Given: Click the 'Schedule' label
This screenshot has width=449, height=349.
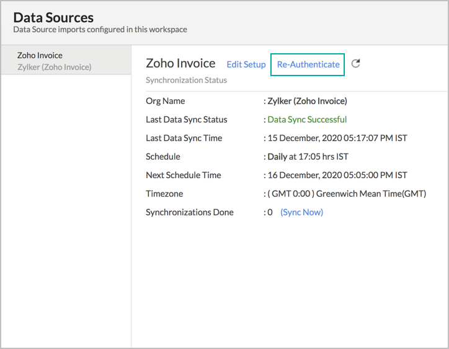Looking at the screenshot, I should [x=163, y=157].
